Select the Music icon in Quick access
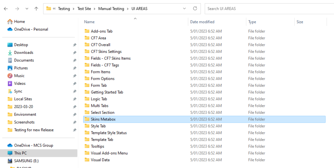Image resolution: width=334 pixels, height=168 pixels. click(10, 76)
